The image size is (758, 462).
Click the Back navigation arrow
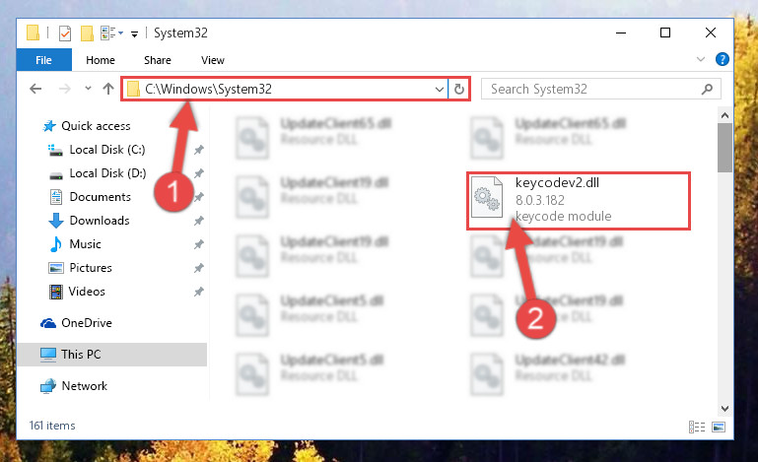pos(35,89)
